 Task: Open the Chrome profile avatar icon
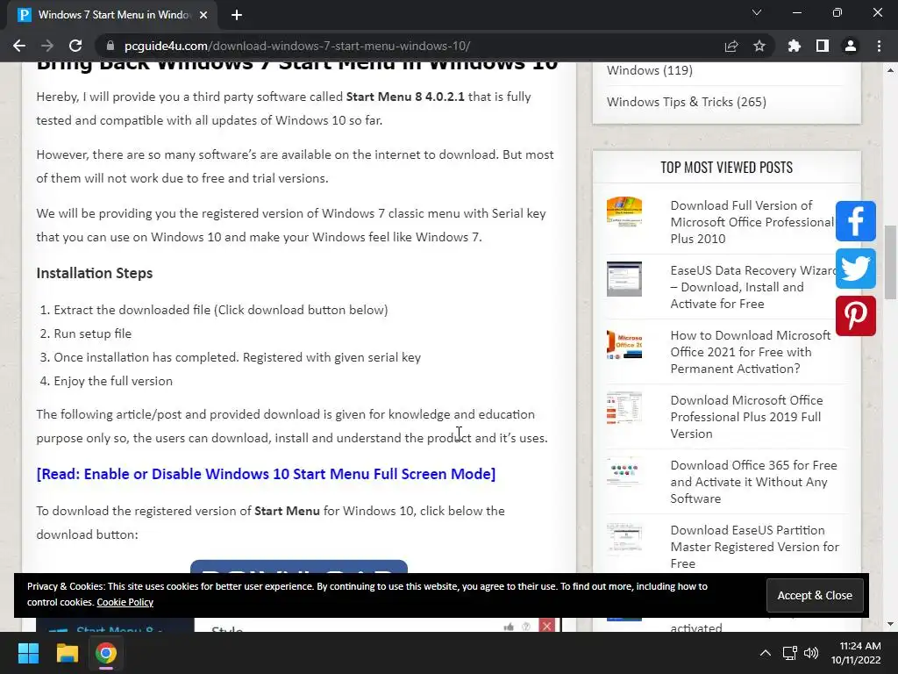click(x=851, y=46)
